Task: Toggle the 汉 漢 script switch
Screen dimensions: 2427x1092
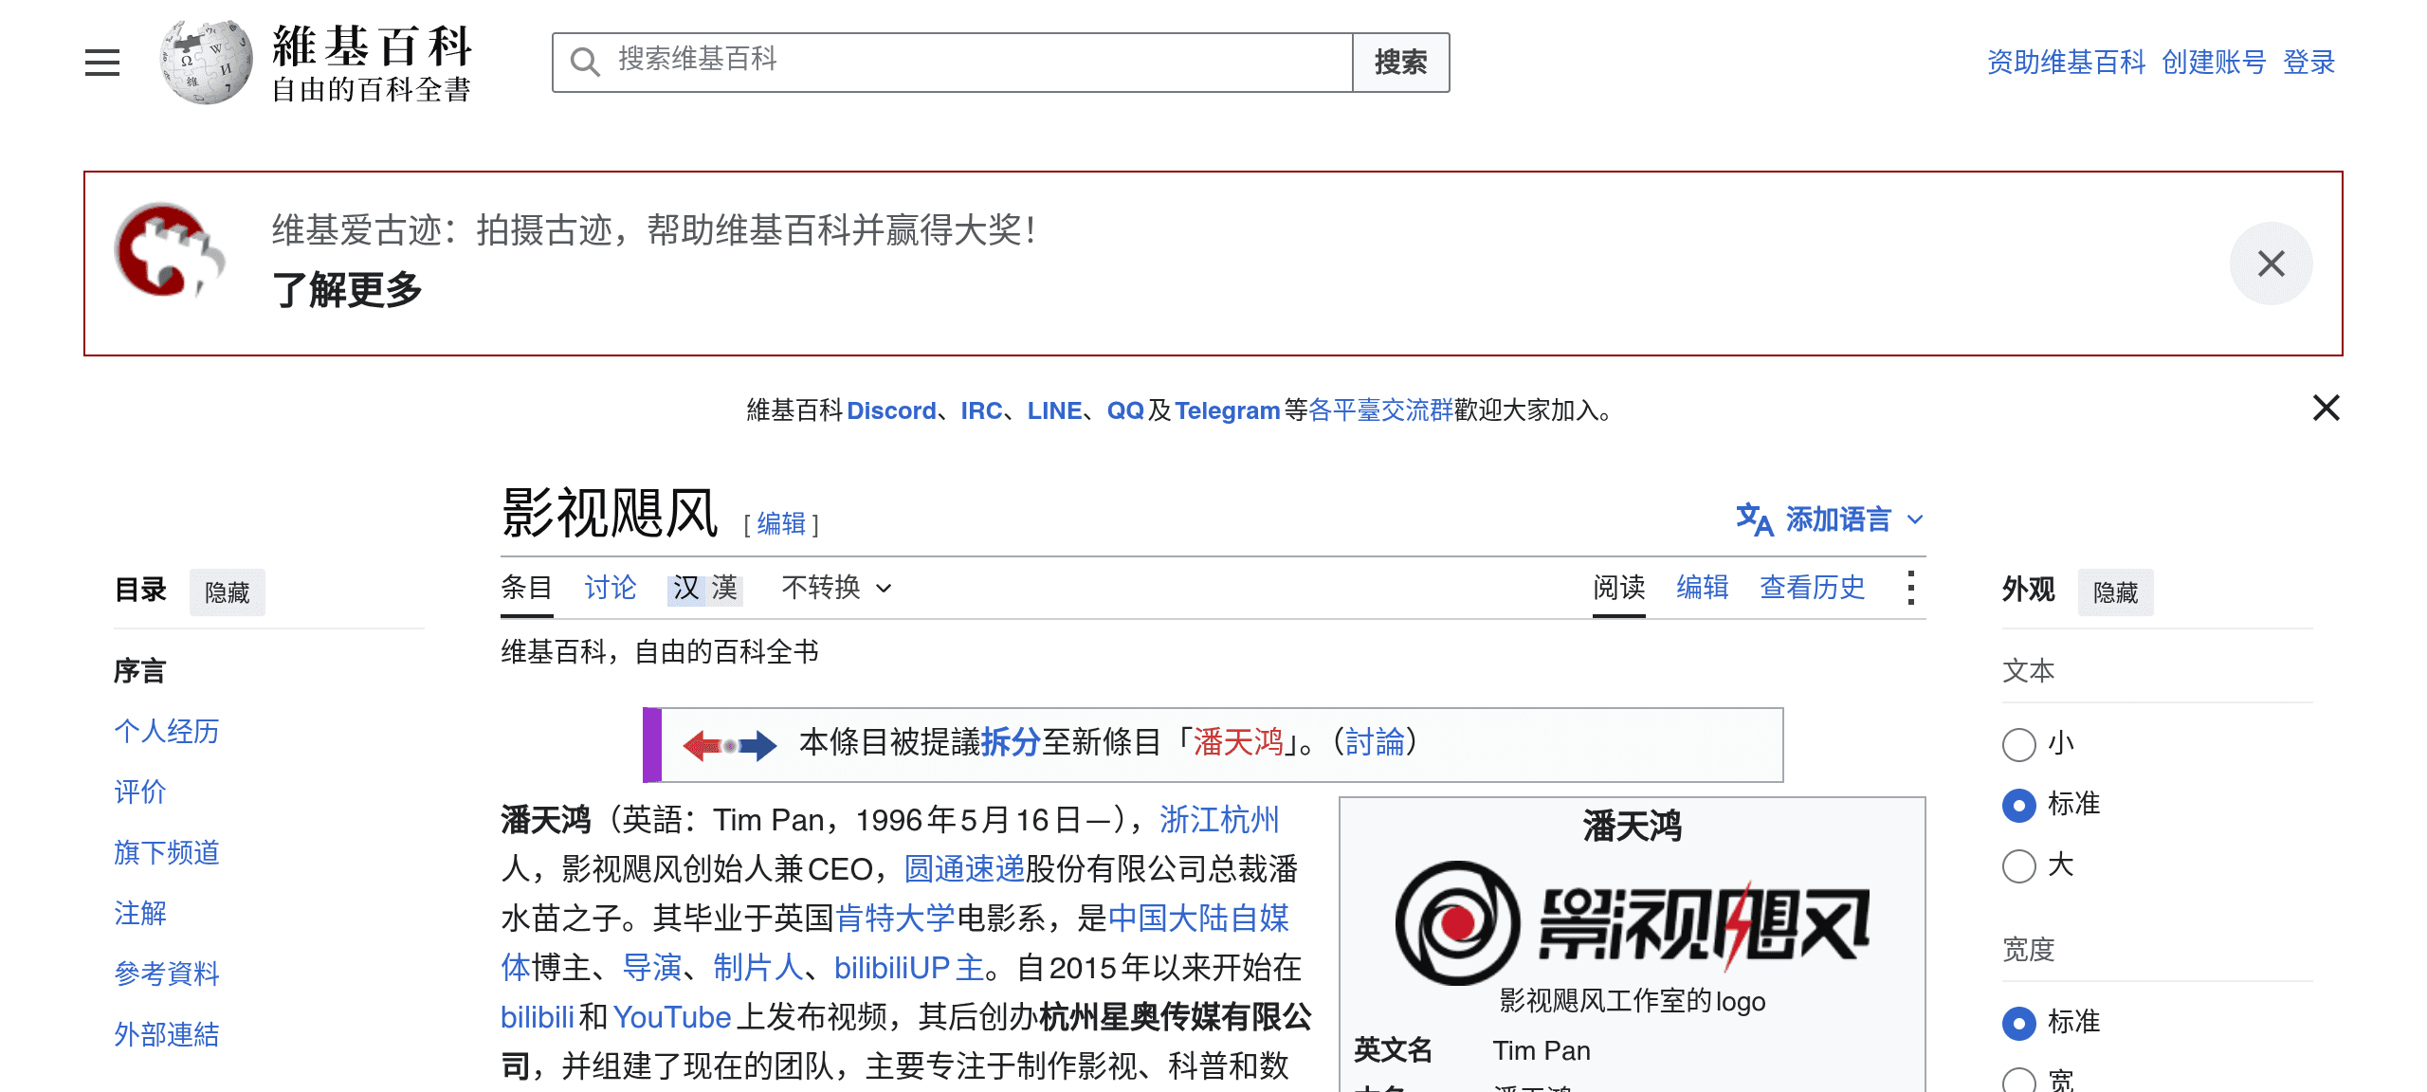Action: tap(705, 589)
